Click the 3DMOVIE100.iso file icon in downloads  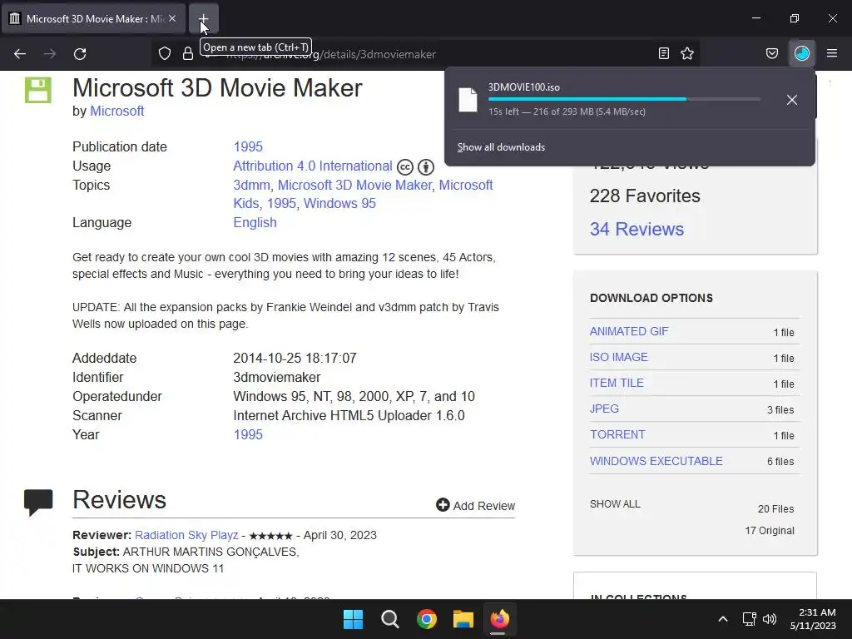(468, 100)
